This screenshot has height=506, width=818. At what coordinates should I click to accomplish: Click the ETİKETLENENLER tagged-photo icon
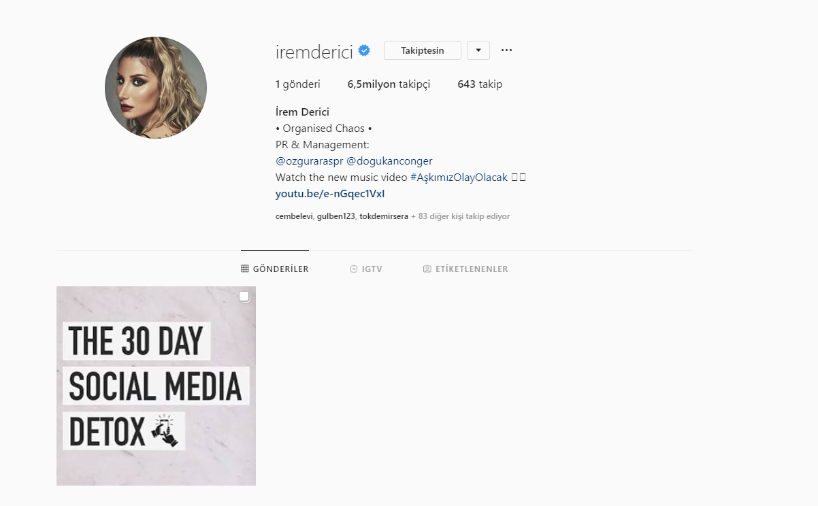tap(427, 269)
